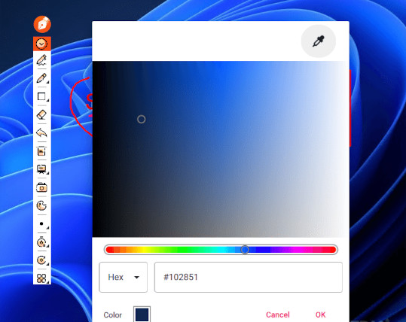
Task: Take a screenshot with the camera icon
Action: click(x=41, y=187)
